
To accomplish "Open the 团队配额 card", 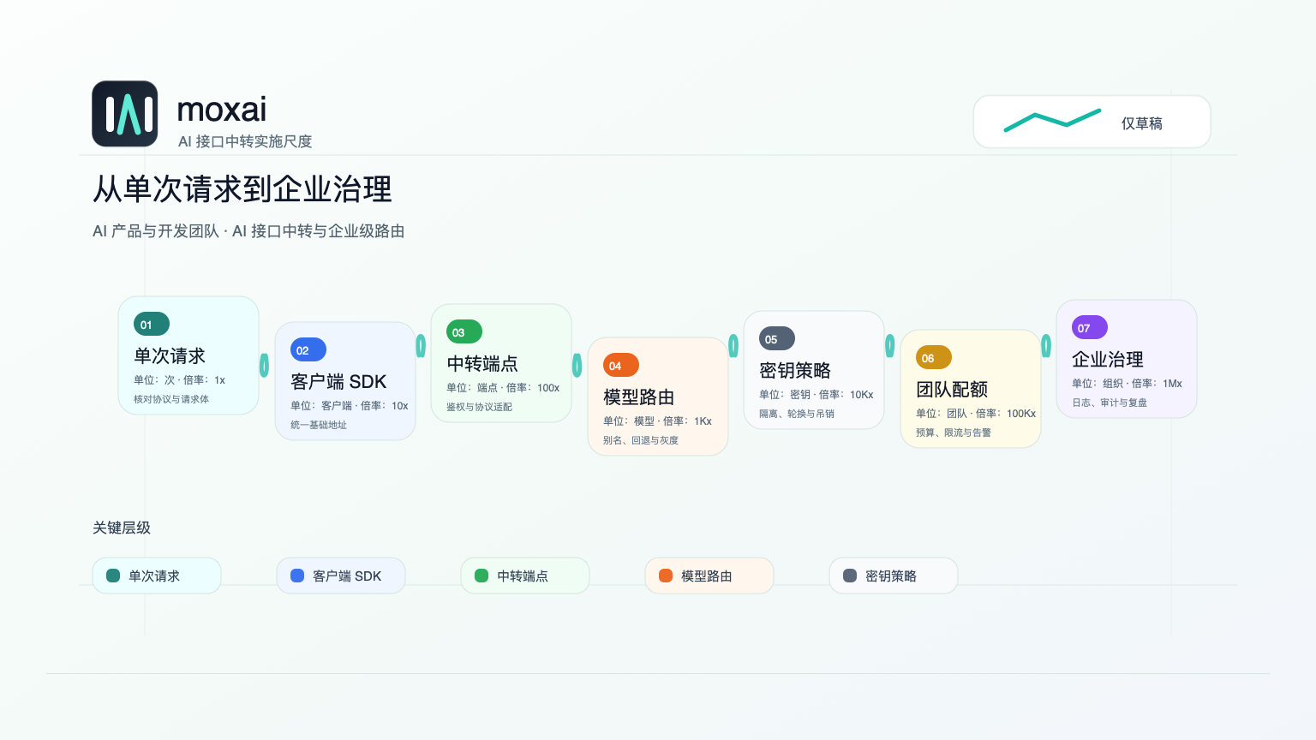I will [x=971, y=389].
